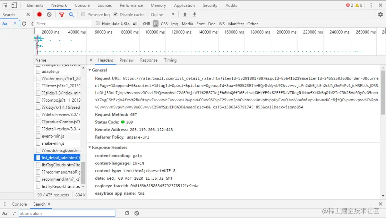Image resolution: width=386 pixels, height=221 pixels.
Task: Show the Timing tab of request
Action: pyautogui.click(x=170, y=60)
